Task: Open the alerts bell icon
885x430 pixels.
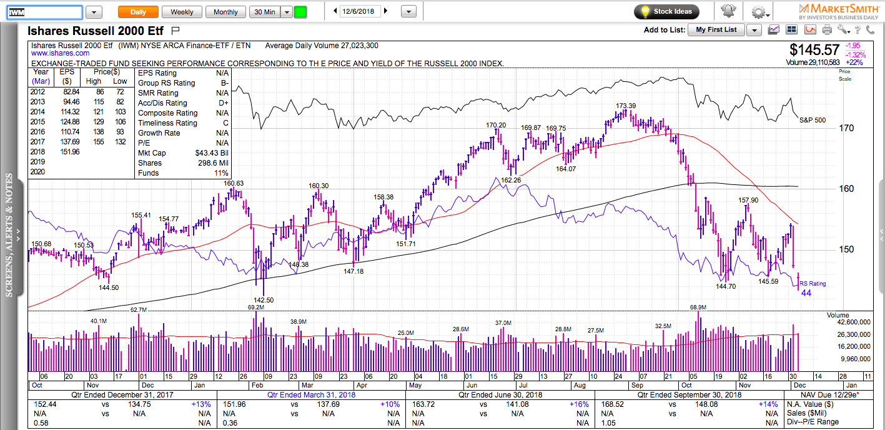Action: [728, 11]
